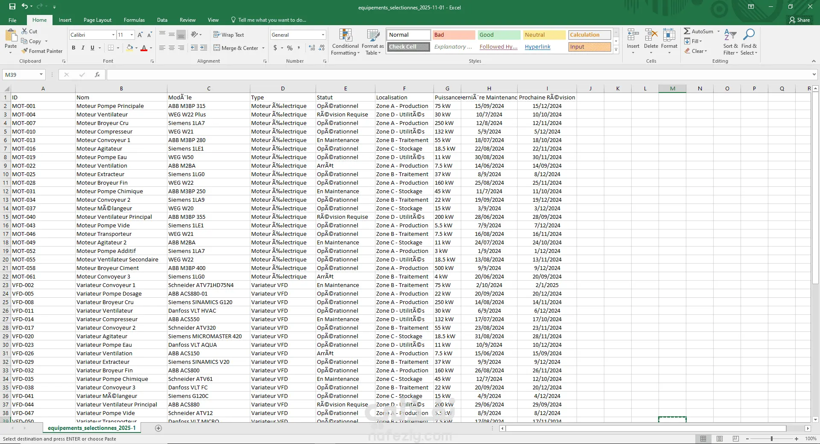Switch to the Formulas ribbon tab

click(134, 20)
